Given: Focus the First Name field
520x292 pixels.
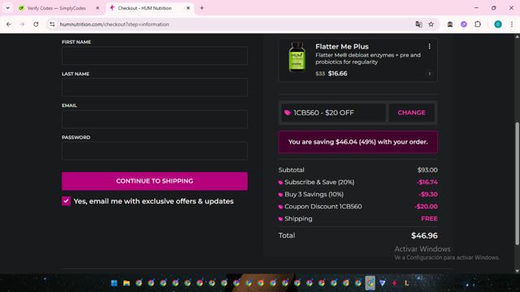Looking at the screenshot, I should point(154,55).
